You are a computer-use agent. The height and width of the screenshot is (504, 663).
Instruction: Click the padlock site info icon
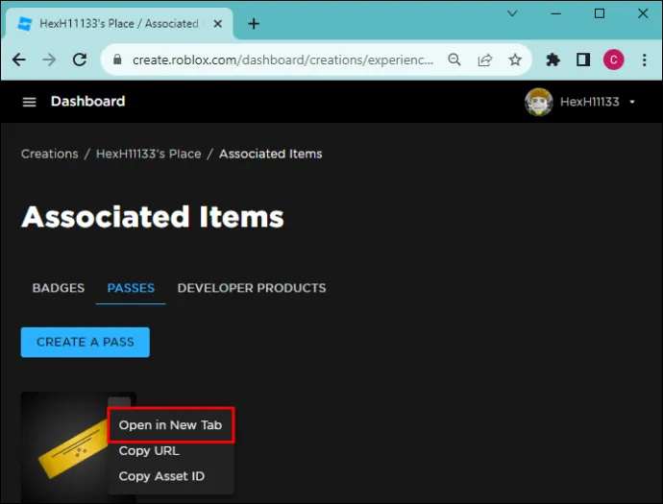pos(117,60)
